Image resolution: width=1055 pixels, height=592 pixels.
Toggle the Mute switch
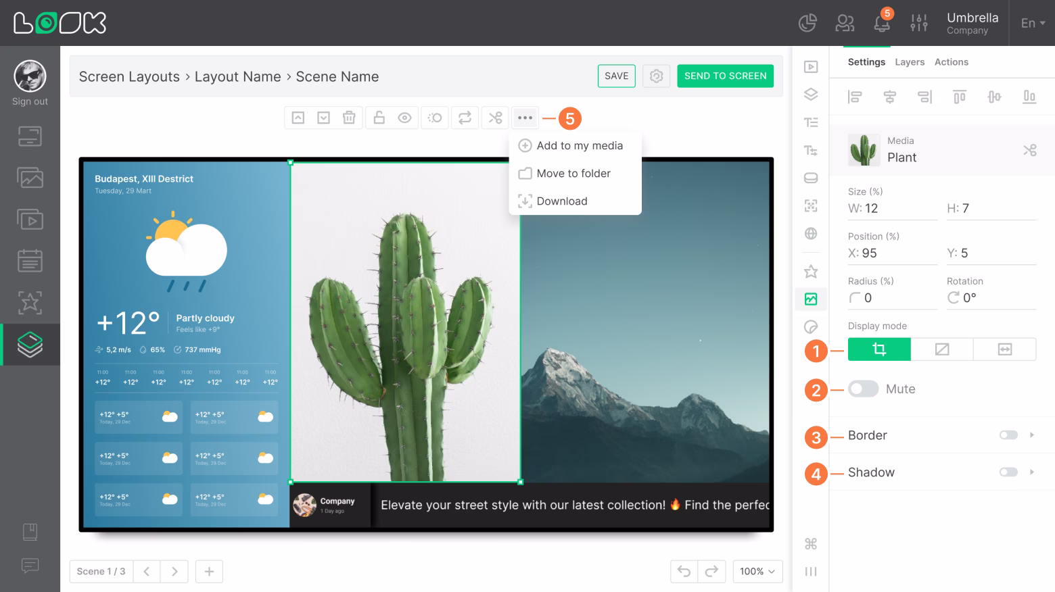[864, 389]
